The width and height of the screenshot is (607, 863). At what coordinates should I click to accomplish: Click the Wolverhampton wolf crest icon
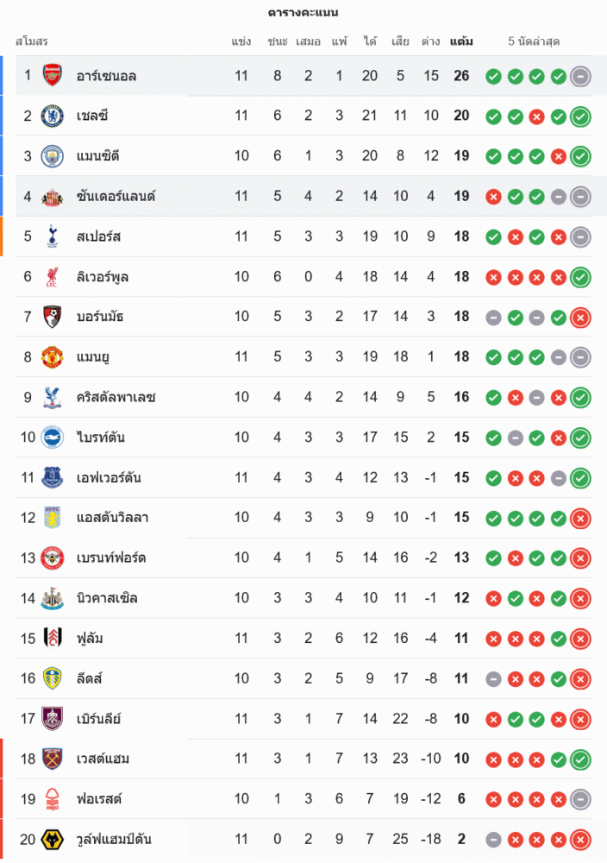[x=53, y=839]
